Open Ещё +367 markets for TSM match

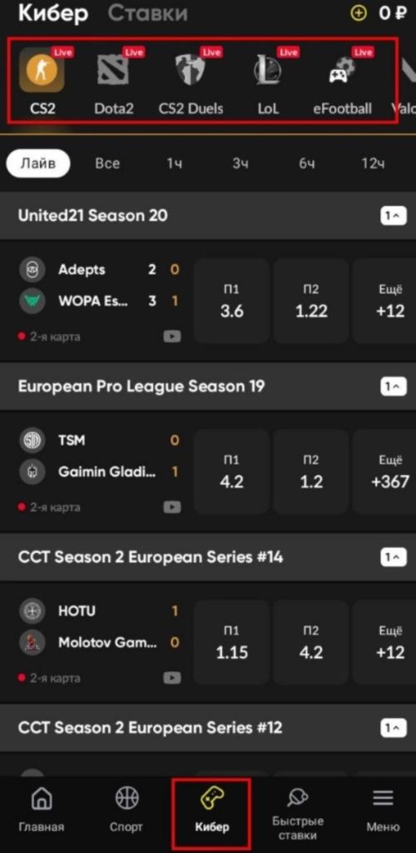(x=384, y=471)
